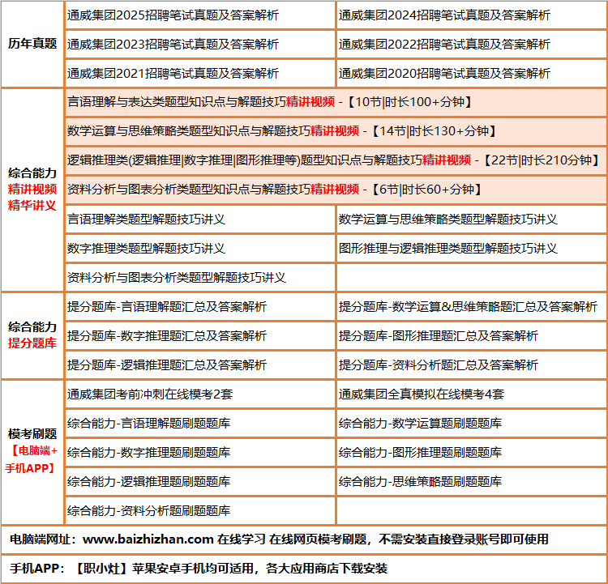The image size is (608, 584).
Task: Open the www.baizhizhan.com website address
Action: 148,539
